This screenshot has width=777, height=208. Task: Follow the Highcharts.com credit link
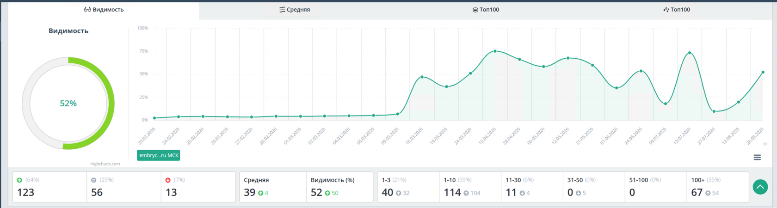click(x=105, y=164)
